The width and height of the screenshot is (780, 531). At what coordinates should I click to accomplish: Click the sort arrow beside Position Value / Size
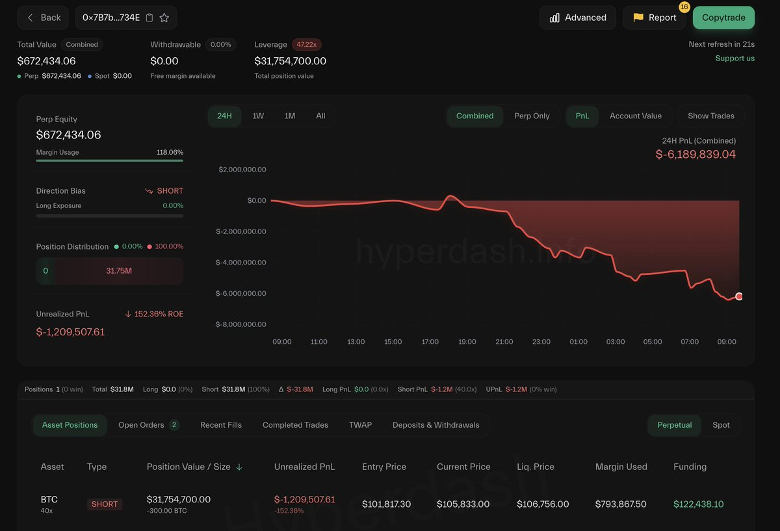pyautogui.click(x=239, y=467)
